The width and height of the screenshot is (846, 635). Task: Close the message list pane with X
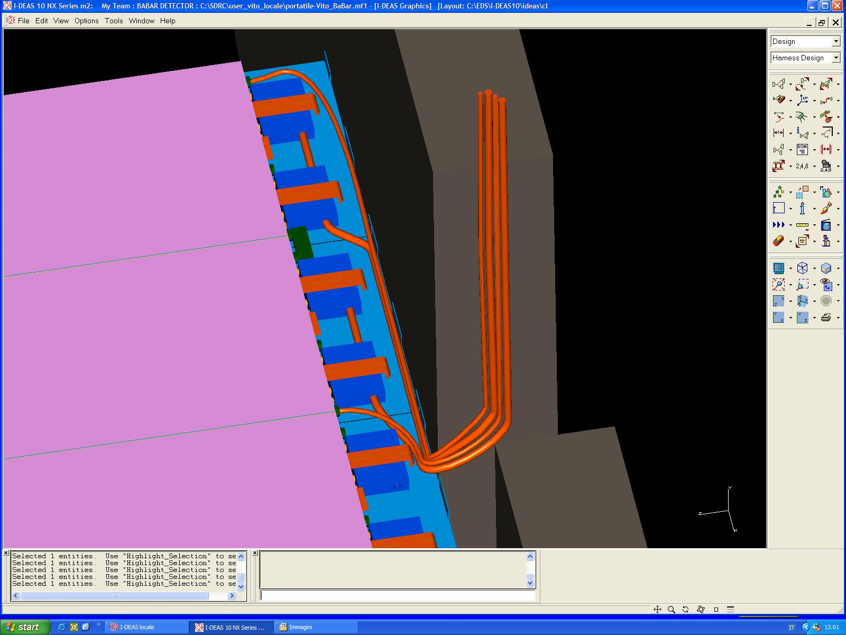click(6, 553)
